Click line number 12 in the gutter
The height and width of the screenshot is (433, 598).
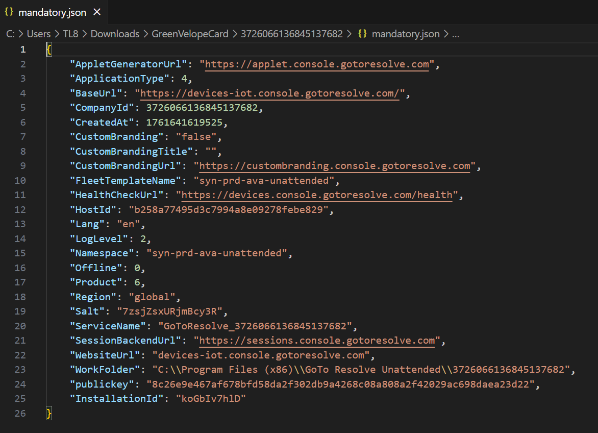[x=20, y=210]
